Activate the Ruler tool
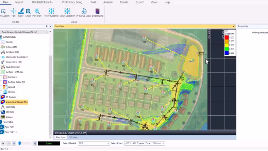The height and width of the screenshot is (151, 268). click(x=21, y=13)
